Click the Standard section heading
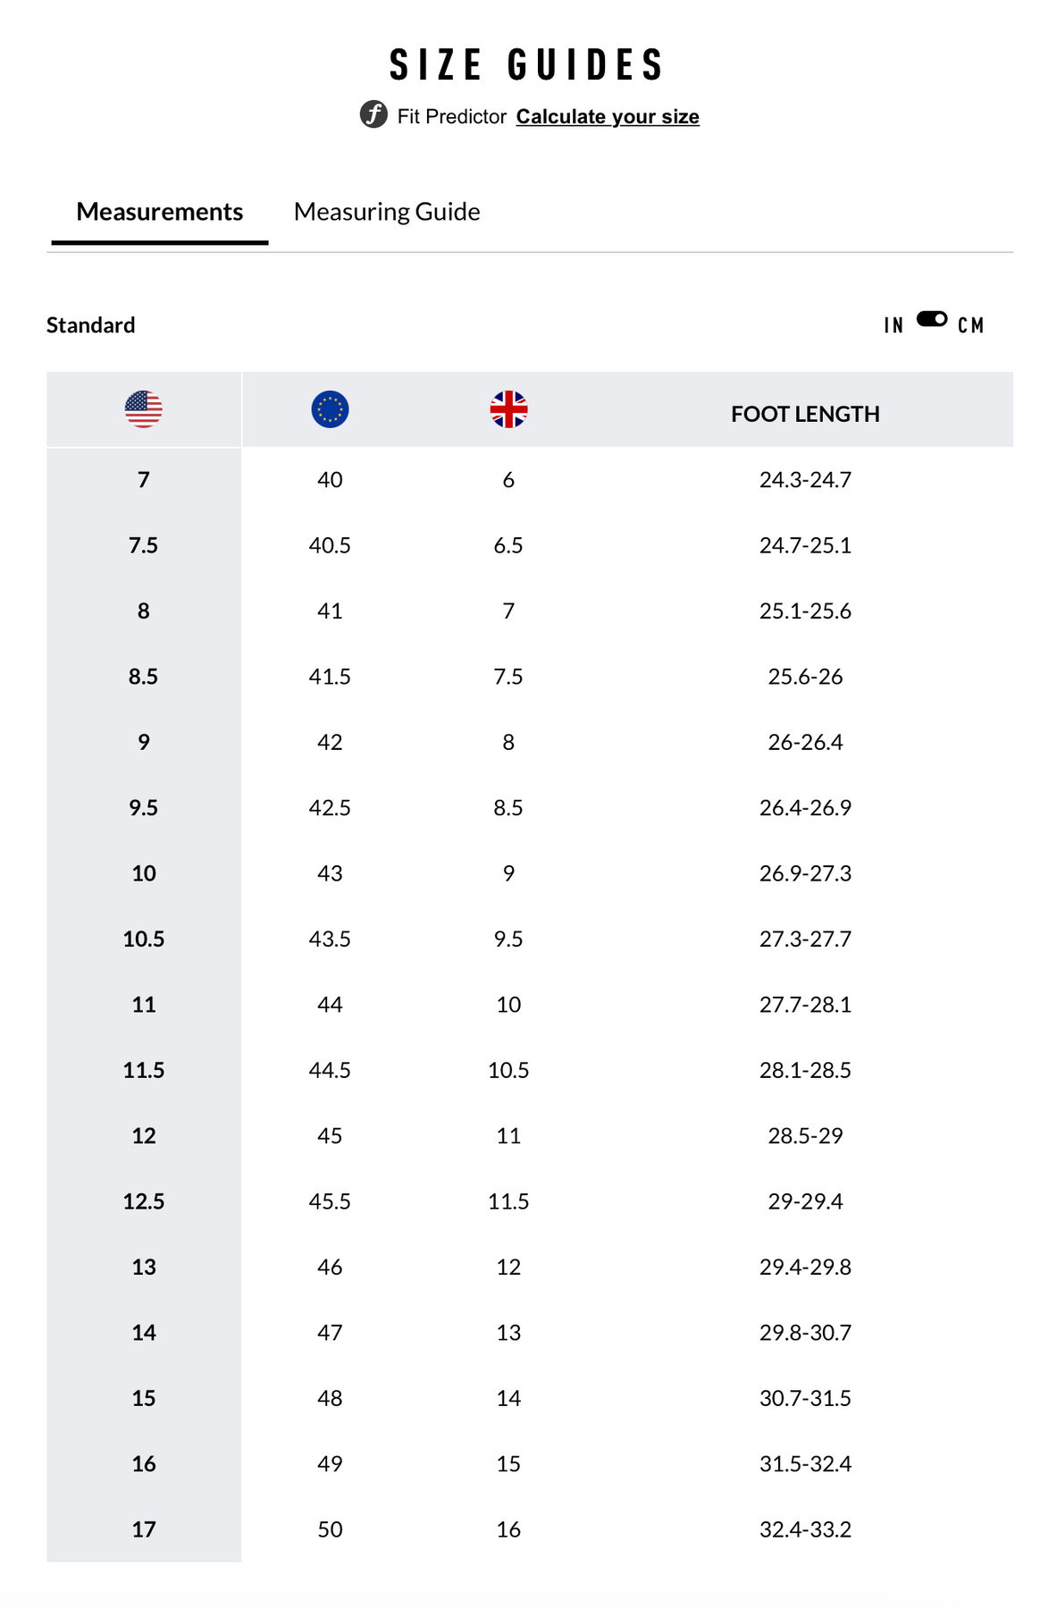 coord(91,325)
